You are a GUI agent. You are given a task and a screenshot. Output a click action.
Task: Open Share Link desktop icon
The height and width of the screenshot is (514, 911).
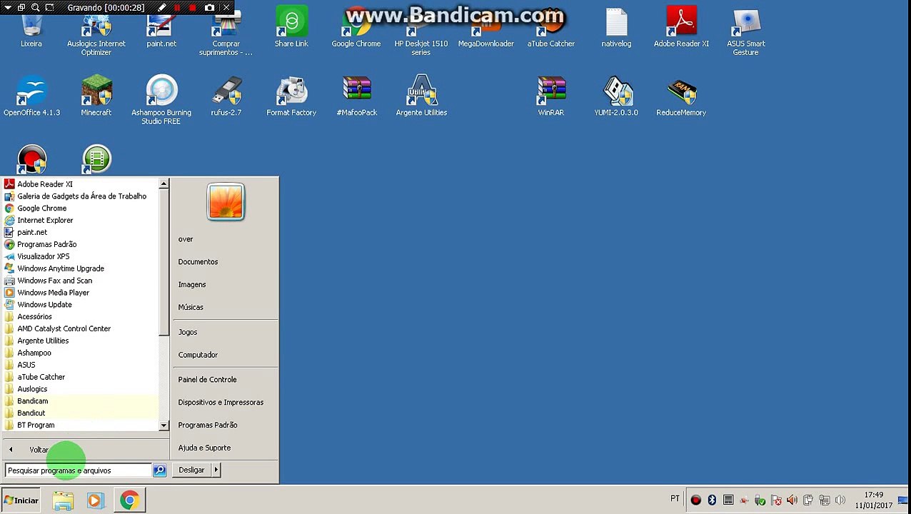click(291, 27)
